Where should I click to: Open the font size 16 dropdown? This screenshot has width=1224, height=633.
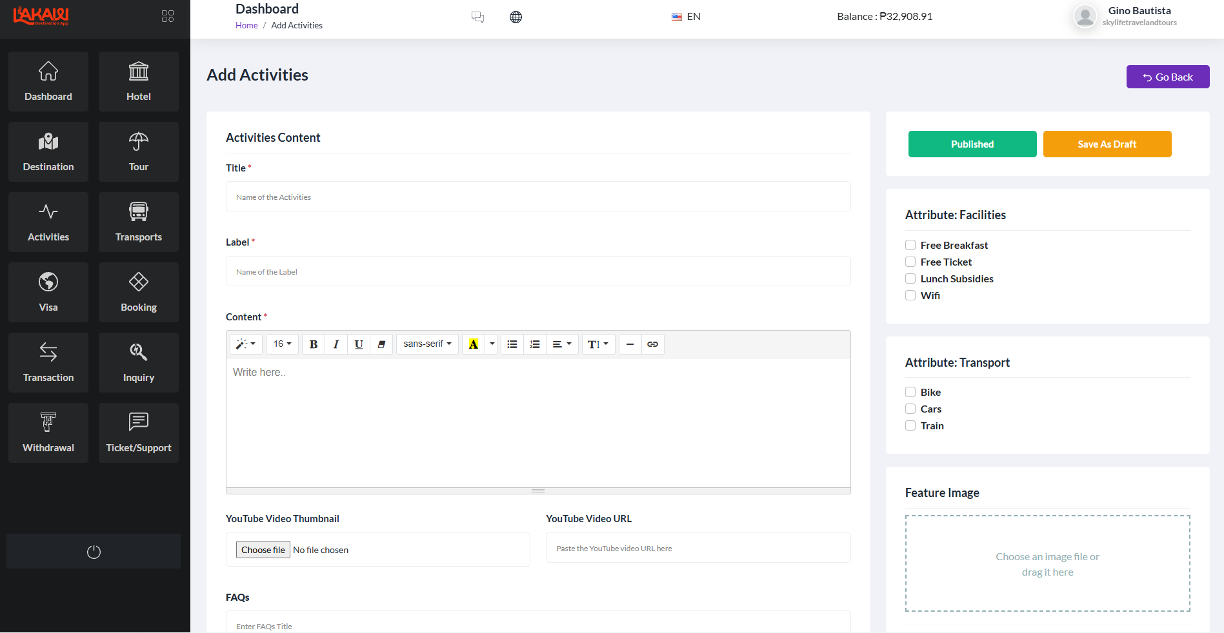tap(282, 344)
